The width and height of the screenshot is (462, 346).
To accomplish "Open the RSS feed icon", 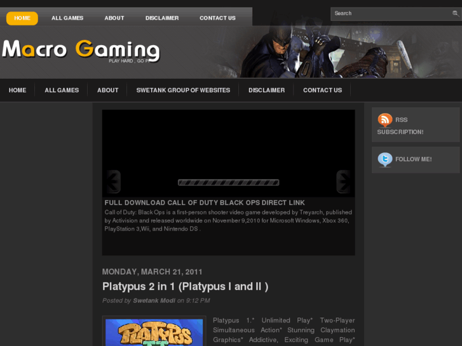I will click(x=385, y=120).
